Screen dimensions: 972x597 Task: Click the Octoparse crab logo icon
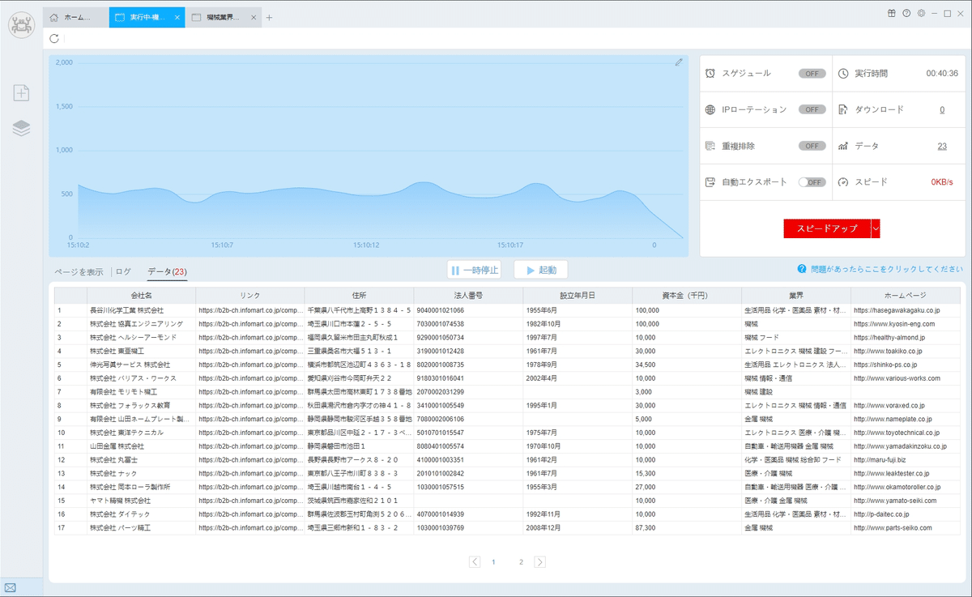coord(21,23)
